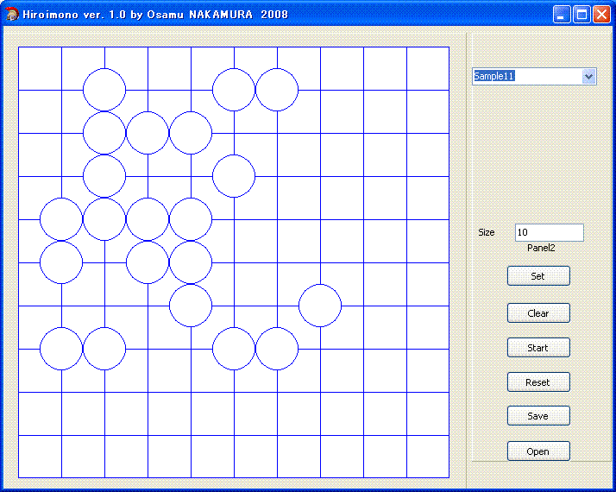Click the Size label
Image resolution: width=616 pixels, height=492 pixels.
[487, 232]
